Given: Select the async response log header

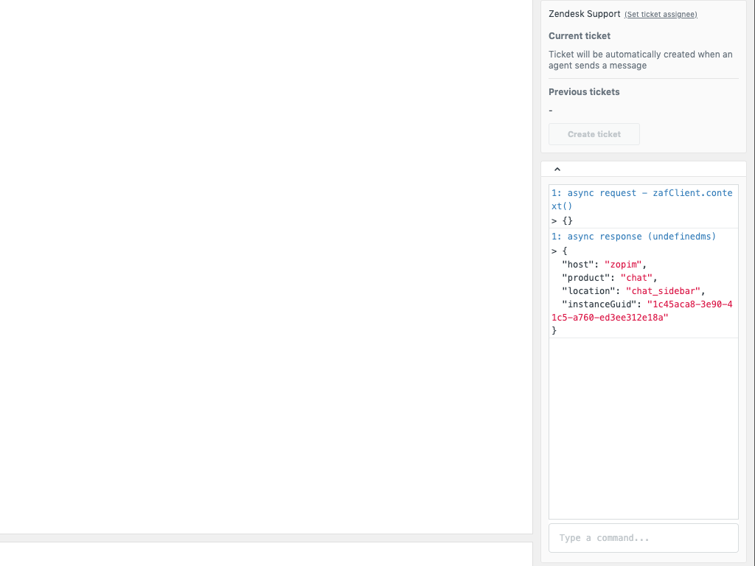Looking at the screenshot, I should 633,237.
